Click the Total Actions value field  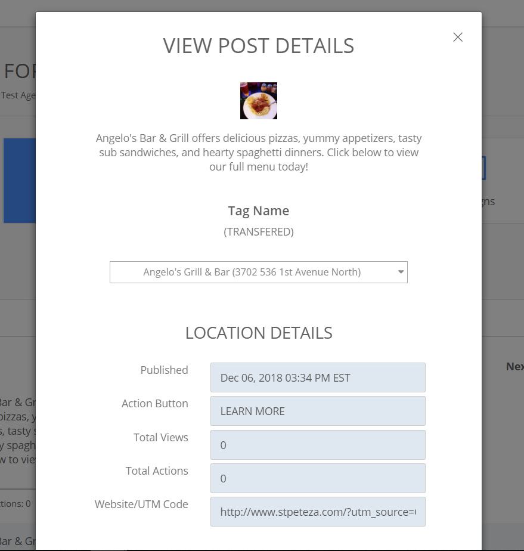[x=318, y=478]
